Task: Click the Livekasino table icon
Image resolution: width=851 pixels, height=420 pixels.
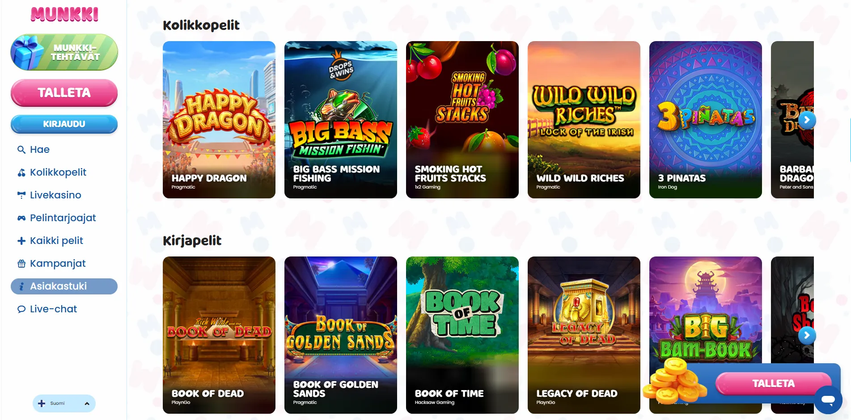Action: [x=21, y=195]
